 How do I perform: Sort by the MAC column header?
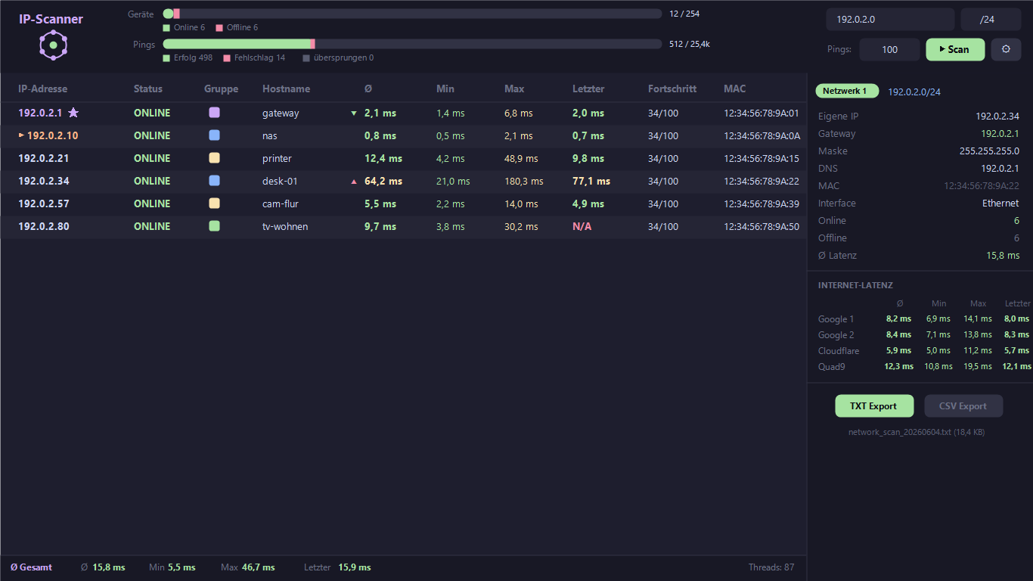pyautogui.click(x=735, y=89)
